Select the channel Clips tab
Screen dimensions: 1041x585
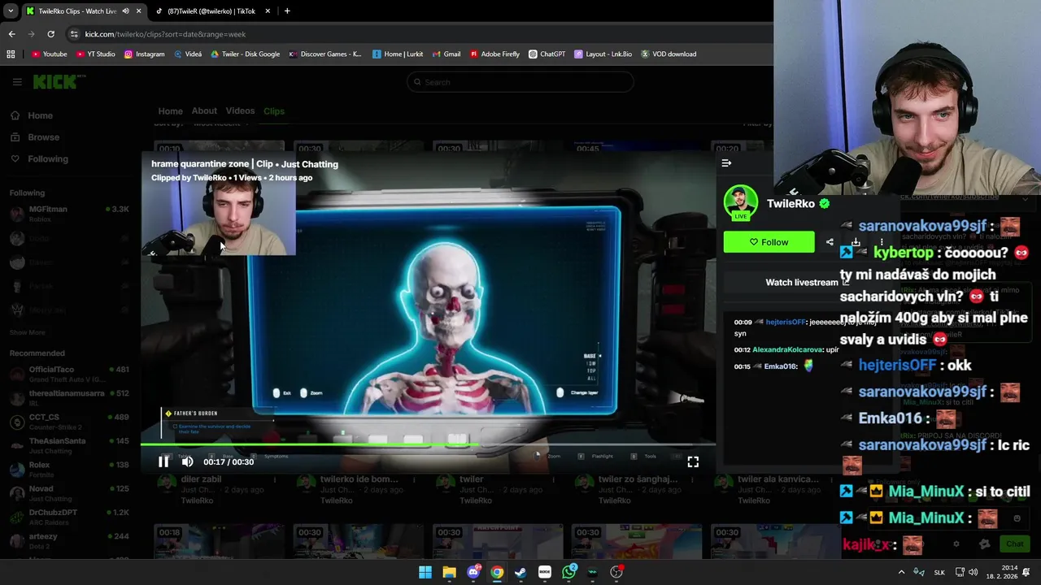pyautogui.click(x=274, y=111)
